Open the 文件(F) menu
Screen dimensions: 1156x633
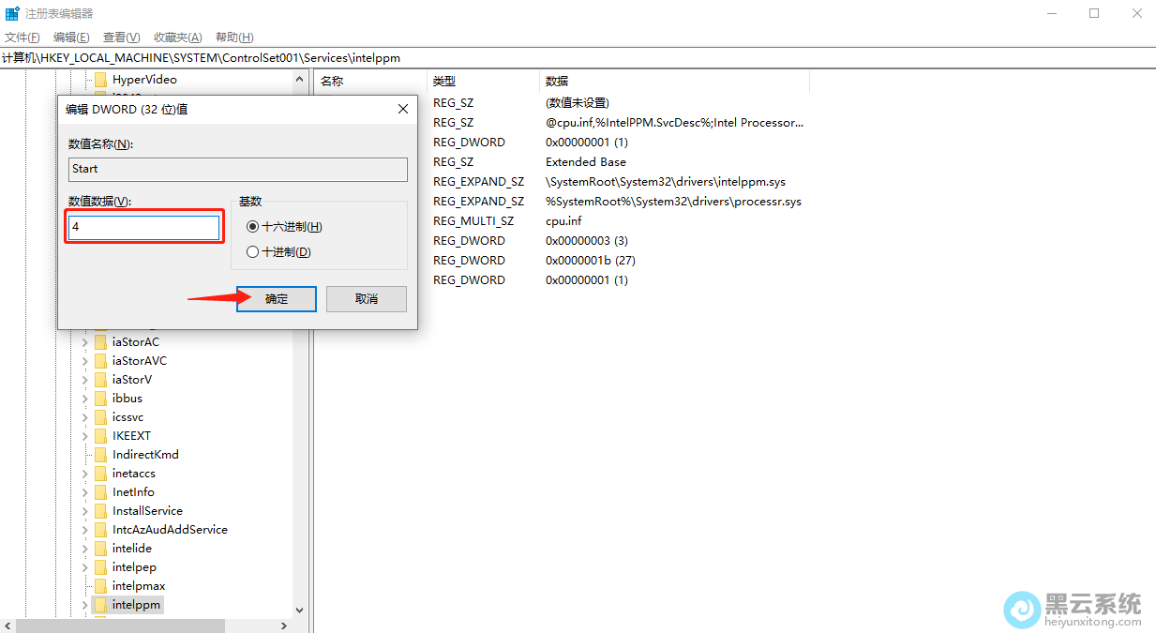coord(23,38)
